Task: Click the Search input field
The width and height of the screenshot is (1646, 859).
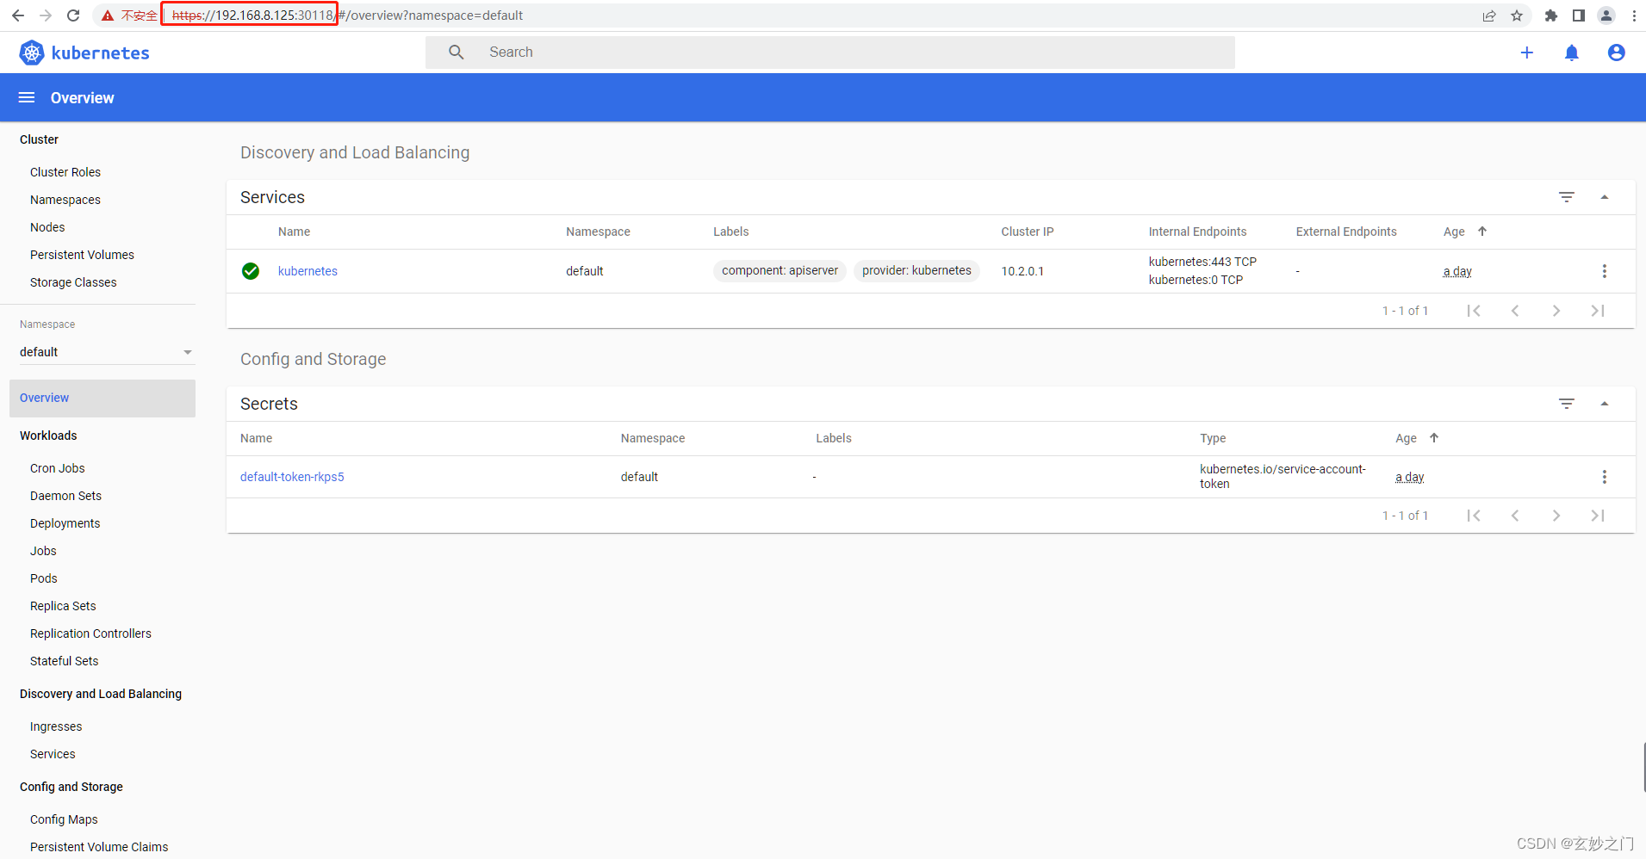Action: click(830, 53)
